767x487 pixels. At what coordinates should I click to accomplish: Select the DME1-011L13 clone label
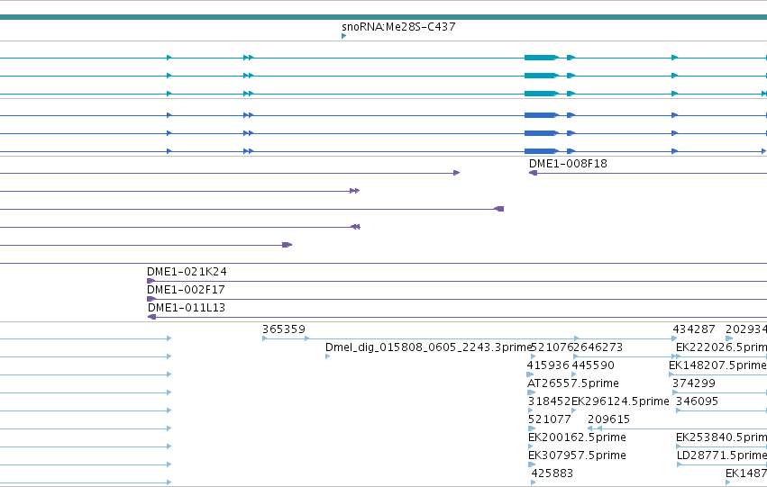coord(187,308)
